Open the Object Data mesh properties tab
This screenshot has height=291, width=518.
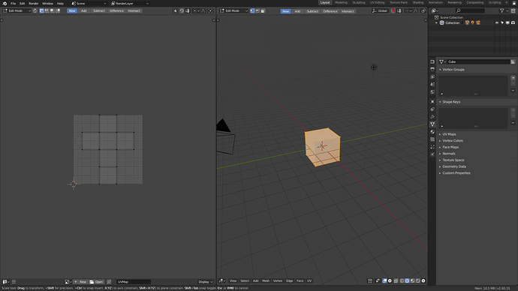point(432,124)
